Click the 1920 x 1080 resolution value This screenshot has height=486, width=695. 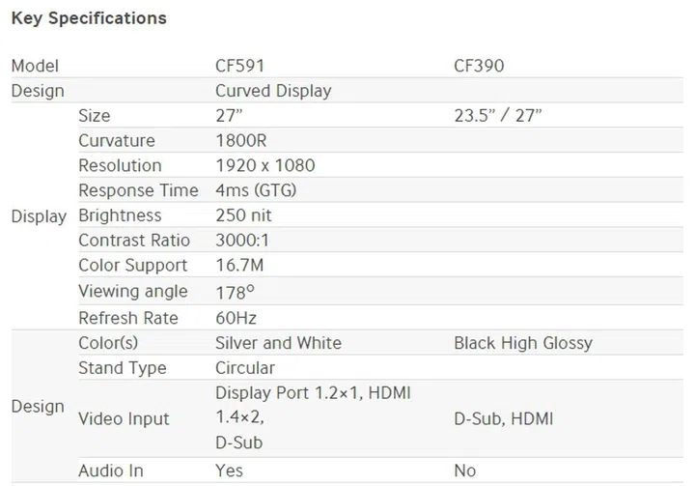tap(265, 166)
